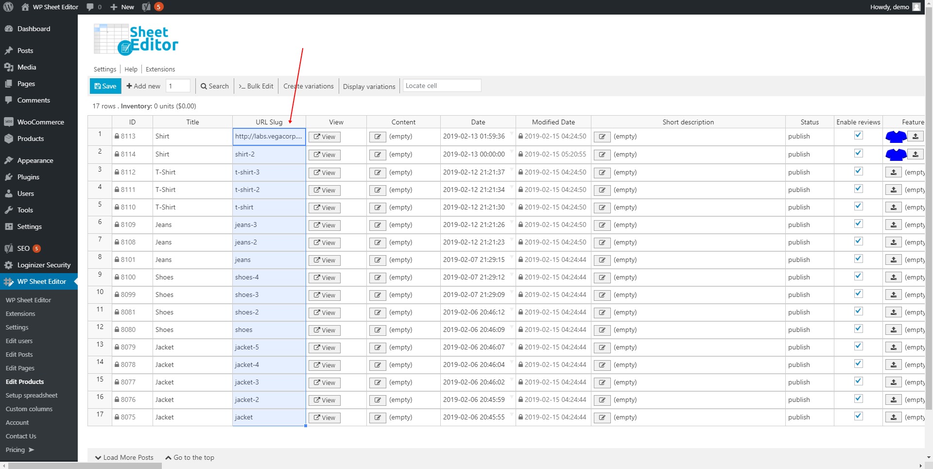Open WooCommerce menu in sidebar
Screen dimensions: 933x469
pos(40,122)
